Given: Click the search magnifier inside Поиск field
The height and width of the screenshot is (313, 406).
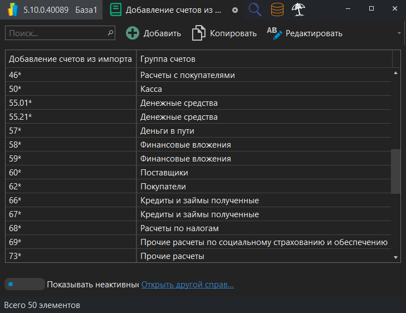Looking at the screenshot, I should pos(110,33).
